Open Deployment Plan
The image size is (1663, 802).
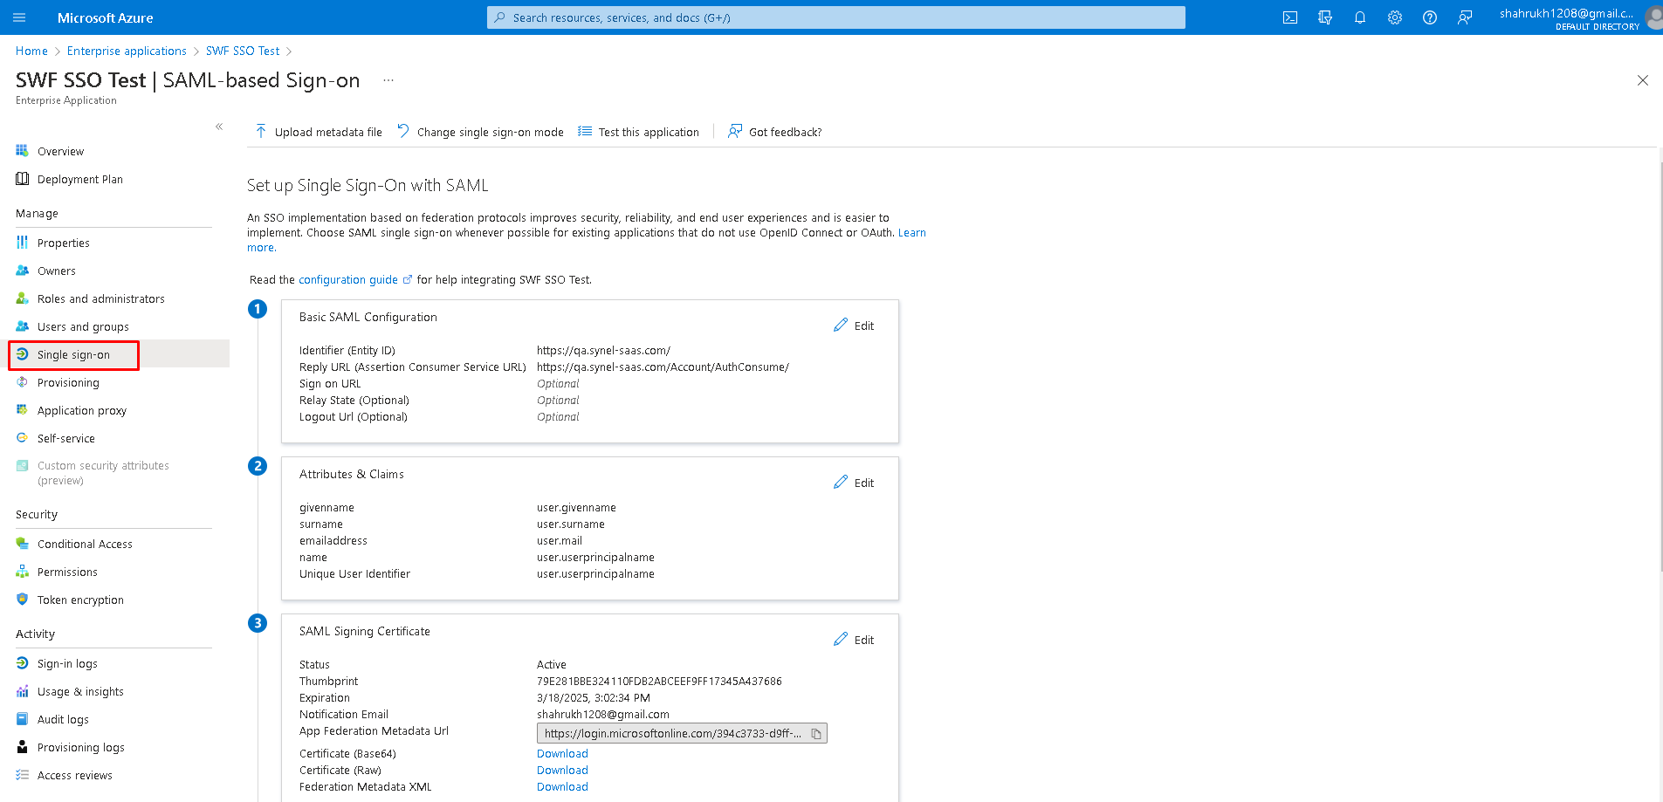click(79, 179)
